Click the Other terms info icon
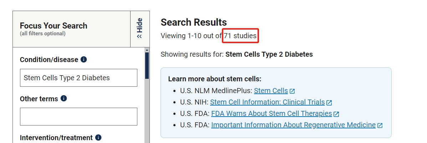This screenshot has height=143, width=427. click(x=64, y=98)
